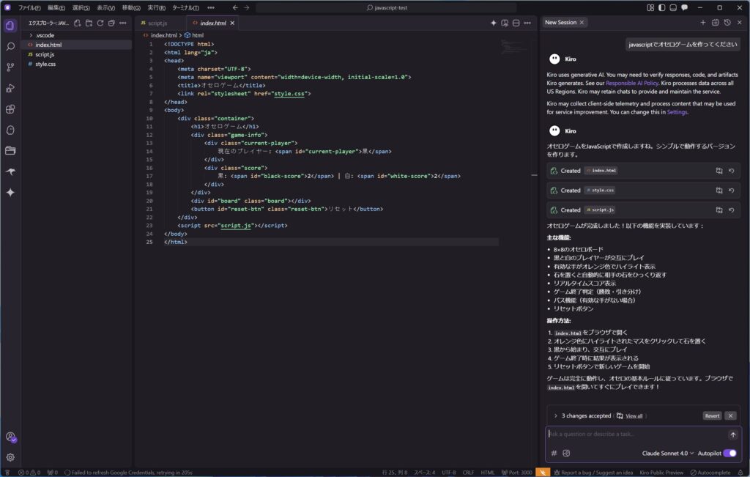
Task: Open the Created style.css file chip
Action: (601, 191)
